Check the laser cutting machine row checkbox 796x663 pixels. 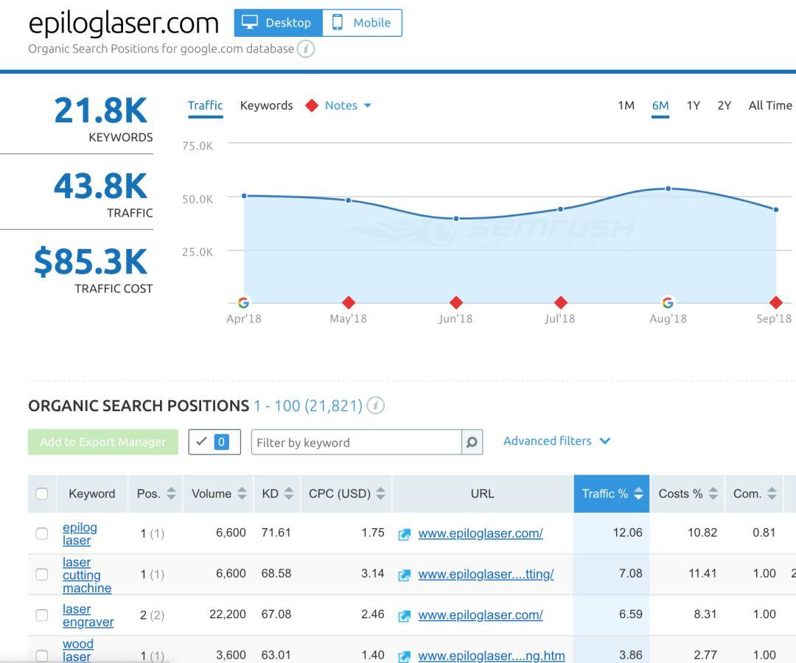pyautogui.click(x=42, y=574)
